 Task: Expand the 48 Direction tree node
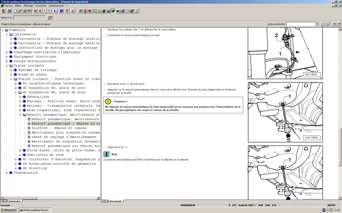point(16,168)
